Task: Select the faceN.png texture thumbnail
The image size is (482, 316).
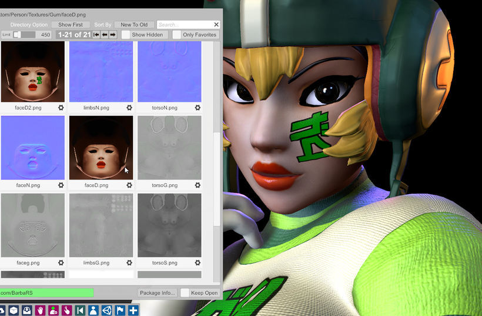Action: (32, 148)
